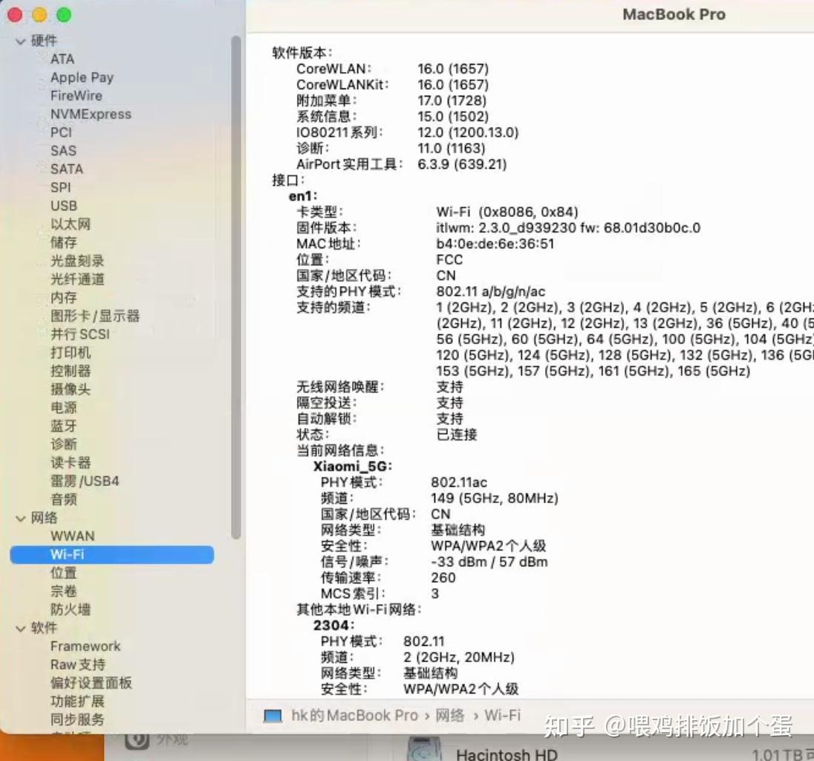Select 电源 power in the sidebar
The height and width of the screenshot is (761, 814).
(62, 407)
